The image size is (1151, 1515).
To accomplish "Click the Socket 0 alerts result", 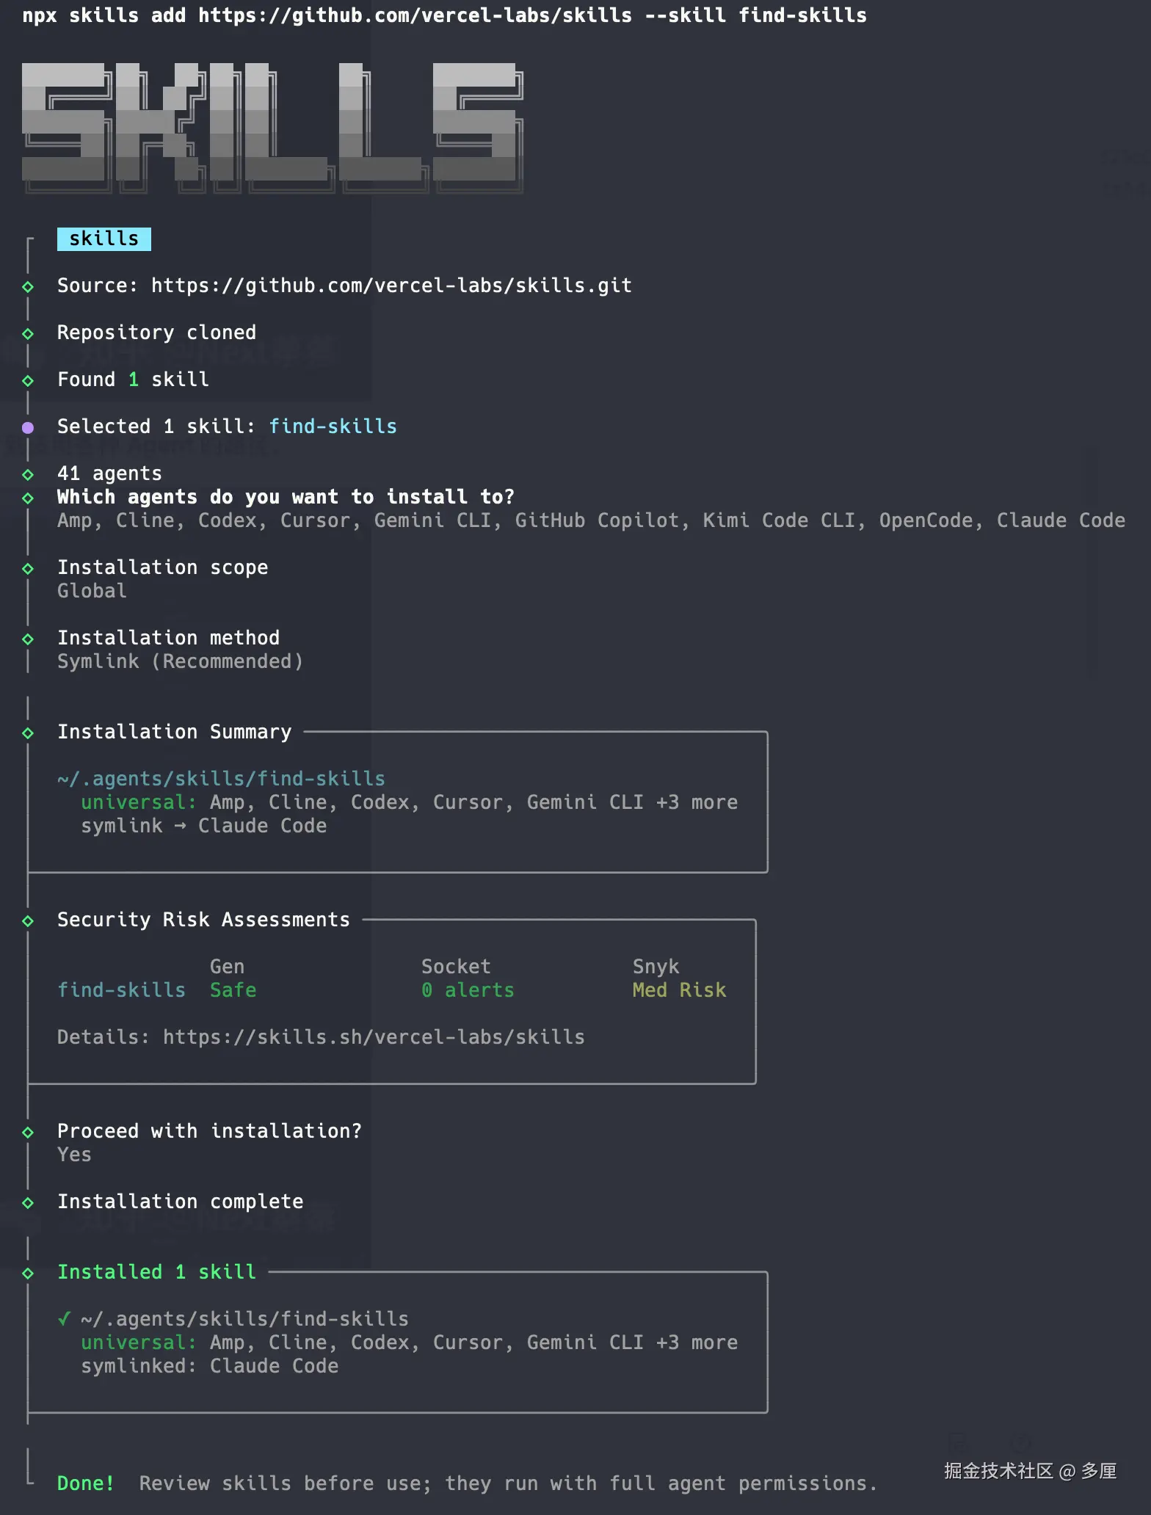I will coord(468,990).
